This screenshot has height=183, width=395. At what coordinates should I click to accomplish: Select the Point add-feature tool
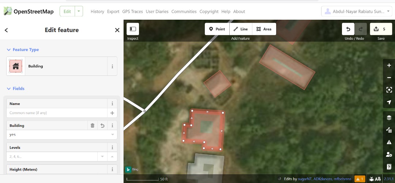(x=217, y=29)
